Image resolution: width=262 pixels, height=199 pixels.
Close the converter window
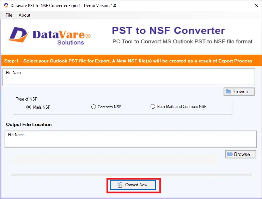[x=256, y=5]
